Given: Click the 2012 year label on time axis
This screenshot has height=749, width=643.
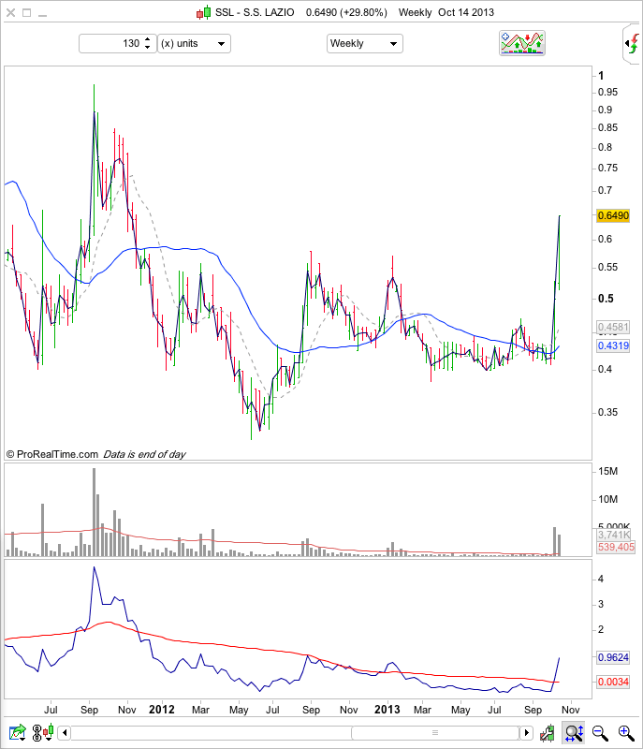Looking at the screenshot, I should point(162,710).
